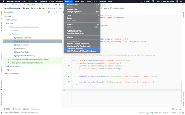185x115 pixels.
Task: Click the Apply Changes lightning icon
Action: (46, 5)
